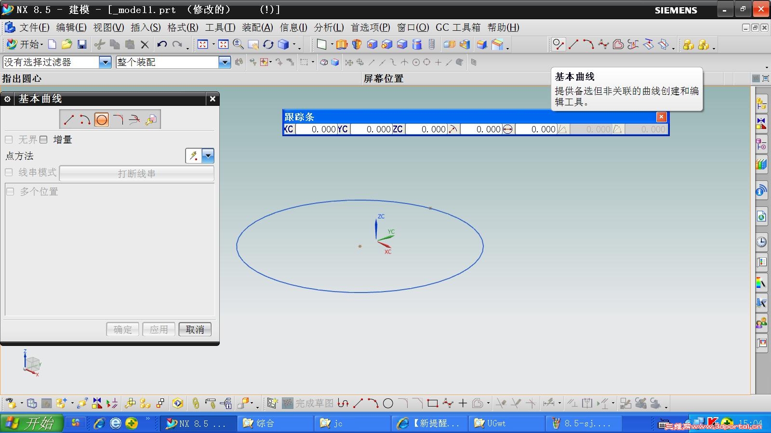
Task: Close the 基本曲线 dialog
Action: pos(213,99)
